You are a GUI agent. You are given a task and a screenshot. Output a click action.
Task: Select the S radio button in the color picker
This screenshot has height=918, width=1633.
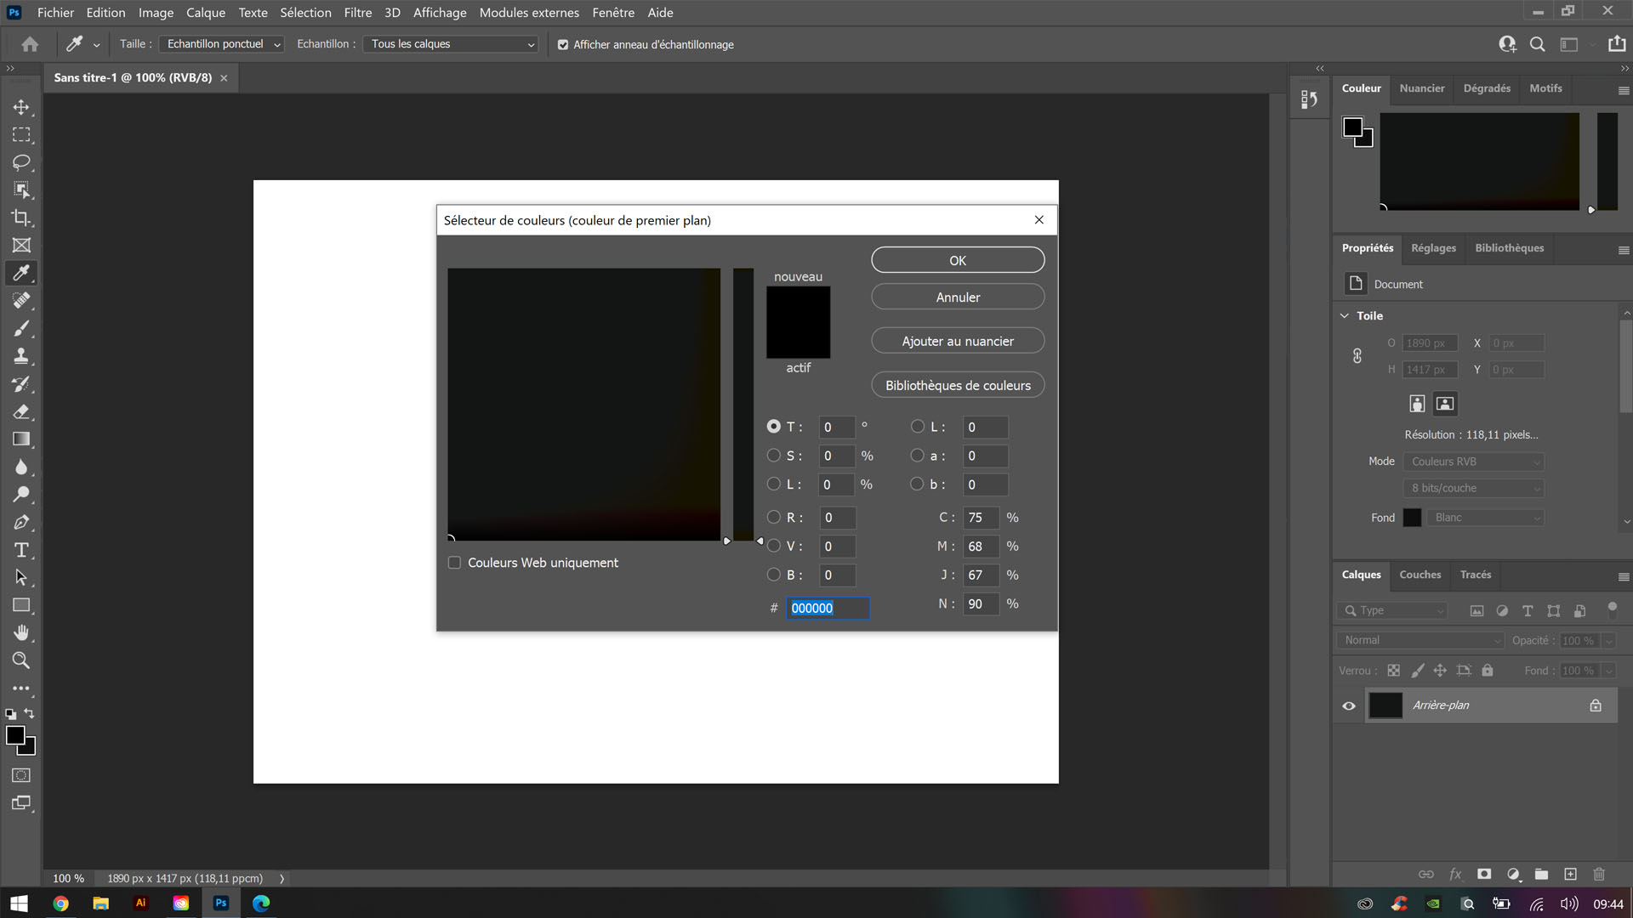[x=773, y=456]
